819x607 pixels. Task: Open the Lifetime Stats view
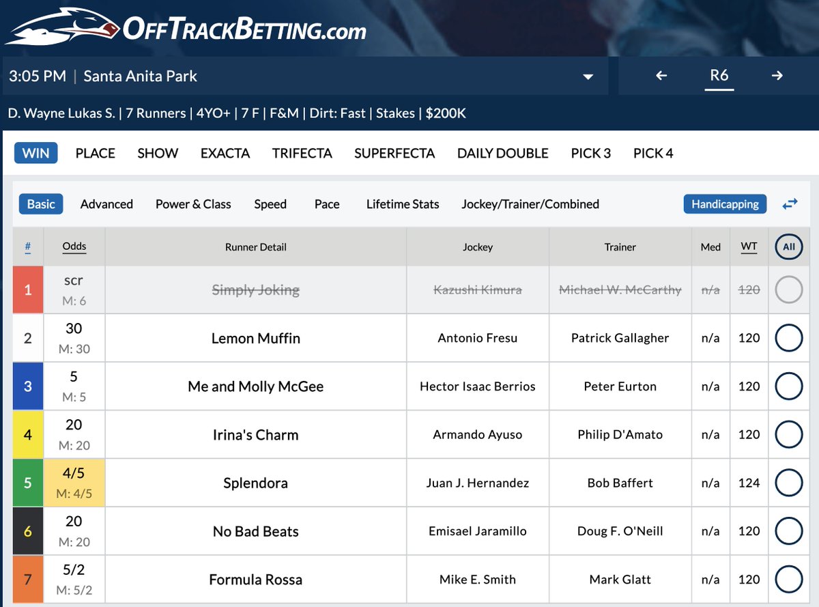coord(402,203)
